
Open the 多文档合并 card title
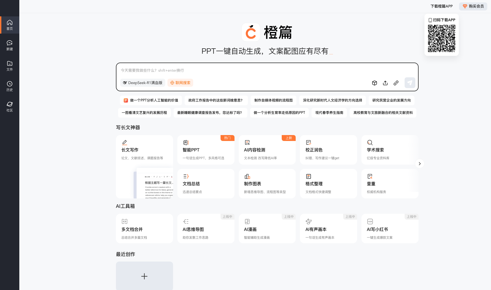click(x=132, y=230)
